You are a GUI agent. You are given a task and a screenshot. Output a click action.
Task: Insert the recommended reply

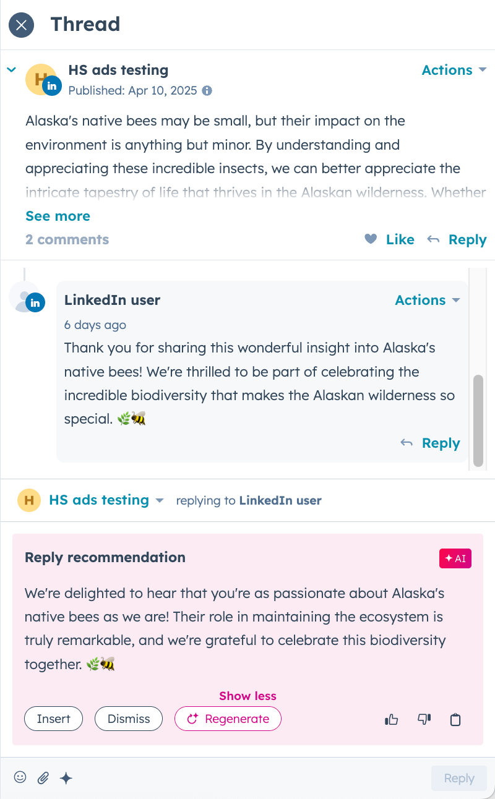point(53,719)
